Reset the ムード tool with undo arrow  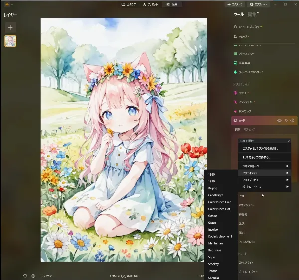286,120
